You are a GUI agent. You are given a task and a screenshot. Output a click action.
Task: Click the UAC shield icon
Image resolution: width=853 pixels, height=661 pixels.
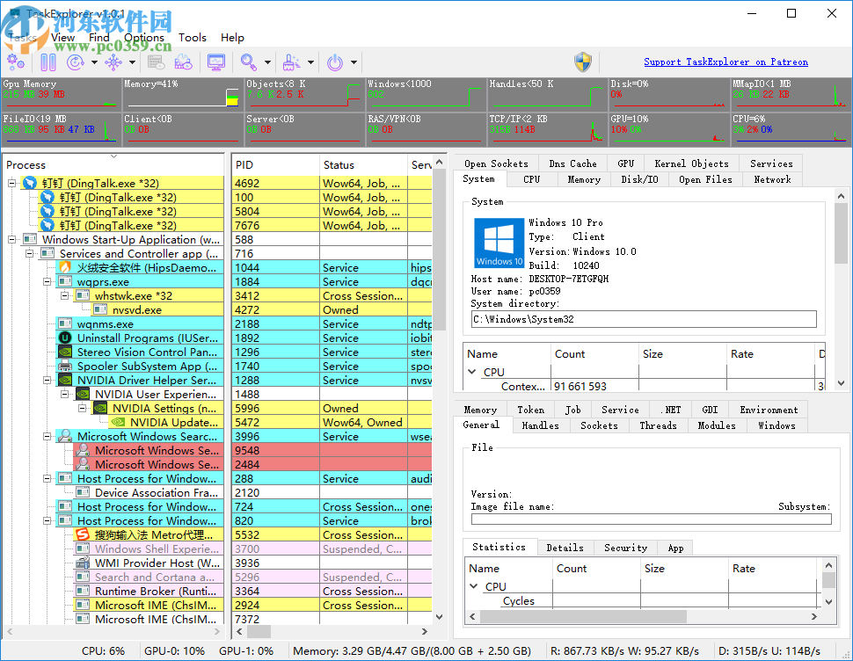coord(583,62)
